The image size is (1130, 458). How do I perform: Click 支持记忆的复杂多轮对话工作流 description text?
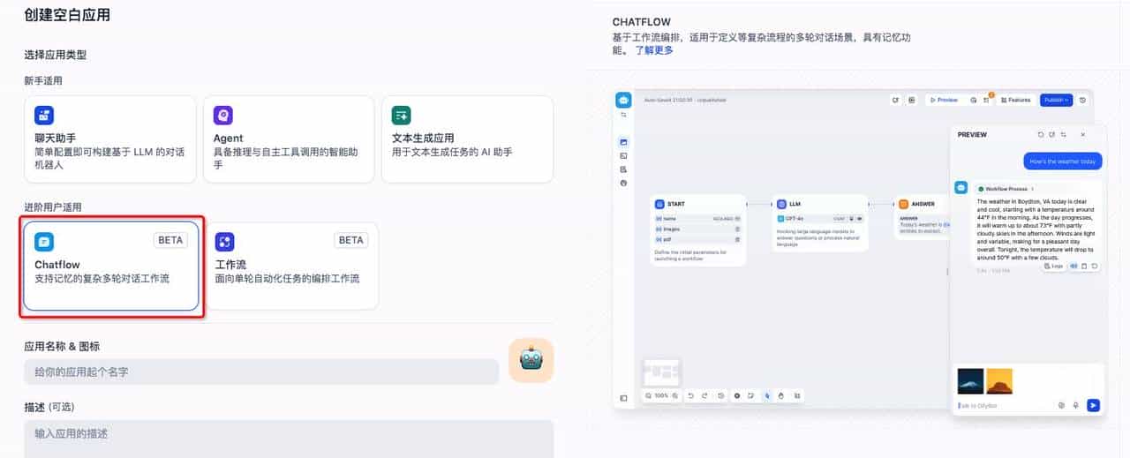(x=102, y=278)
